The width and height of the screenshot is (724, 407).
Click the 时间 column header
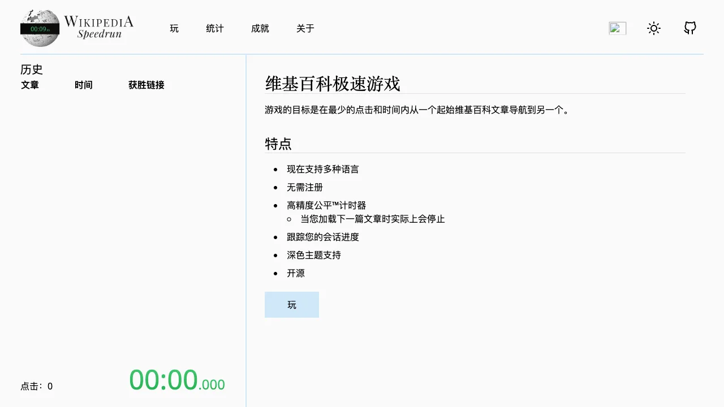tap(84, 85)
